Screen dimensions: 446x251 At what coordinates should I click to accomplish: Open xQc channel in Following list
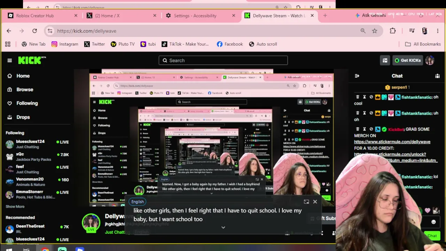pos(37,157)
